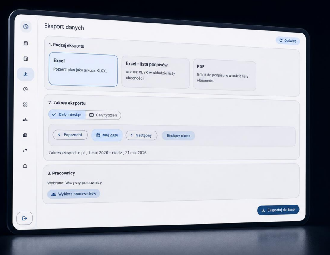Click the Eksport danych heading

click(x=64, y=27)
